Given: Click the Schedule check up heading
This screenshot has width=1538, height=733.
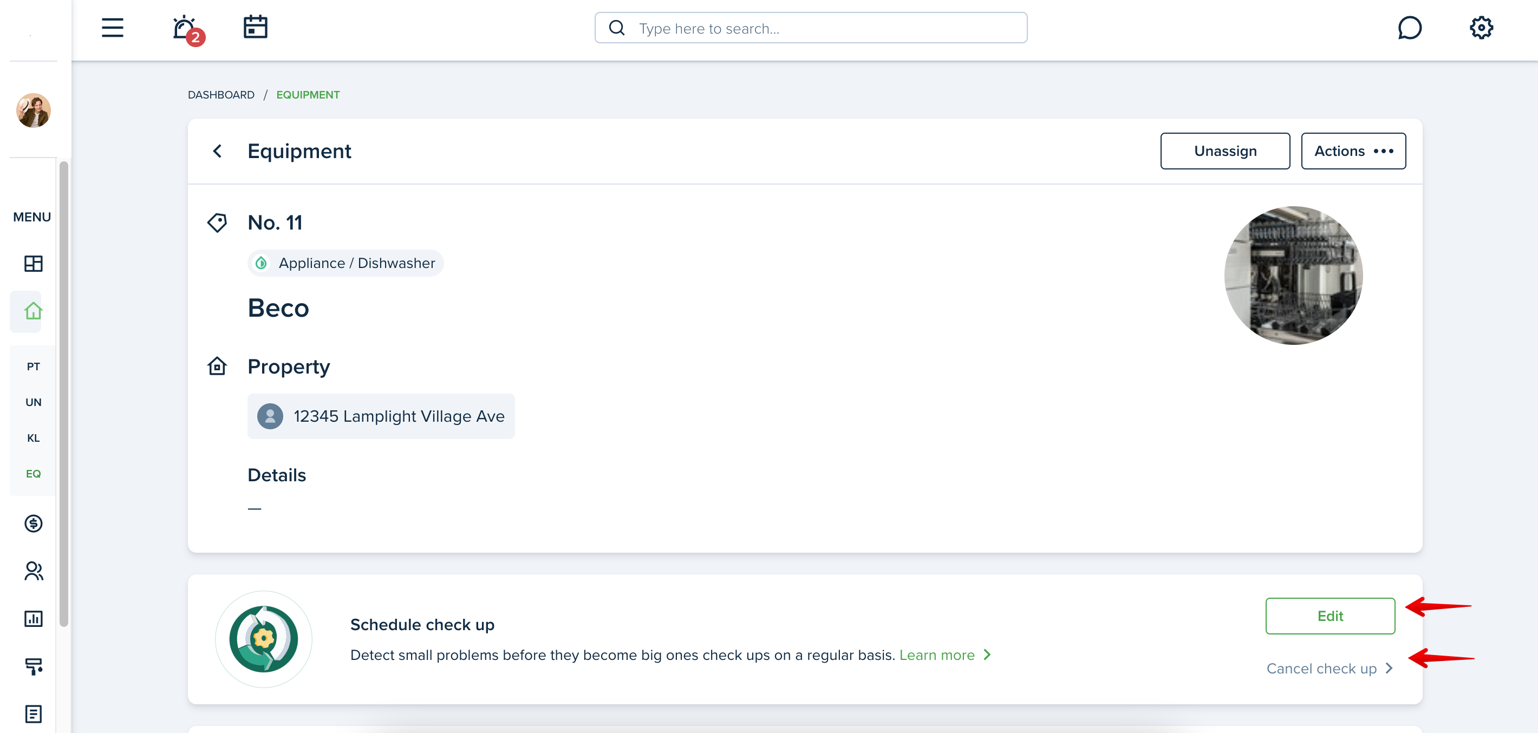Looking at the screenshot, I should pos(422,624).
